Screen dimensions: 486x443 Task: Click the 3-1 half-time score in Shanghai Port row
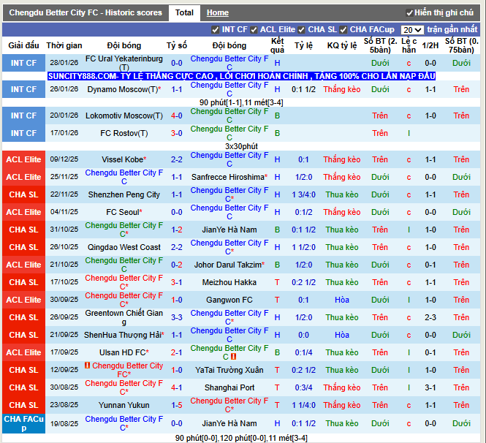click(430, 387)
